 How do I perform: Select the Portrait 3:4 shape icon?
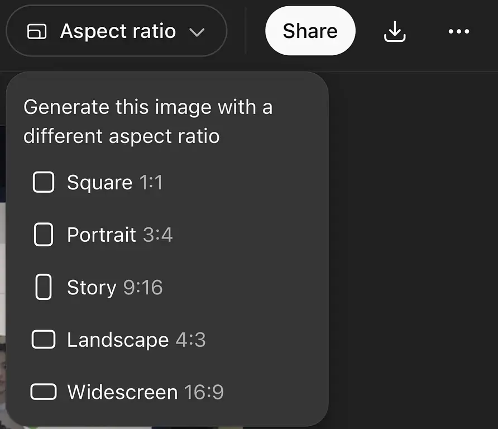coord(44,234)
